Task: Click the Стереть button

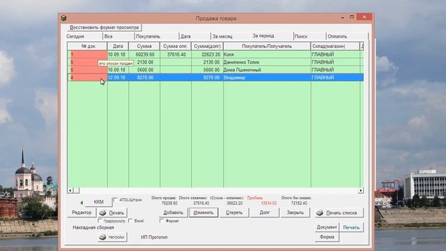Action: (x=234, y=213)
